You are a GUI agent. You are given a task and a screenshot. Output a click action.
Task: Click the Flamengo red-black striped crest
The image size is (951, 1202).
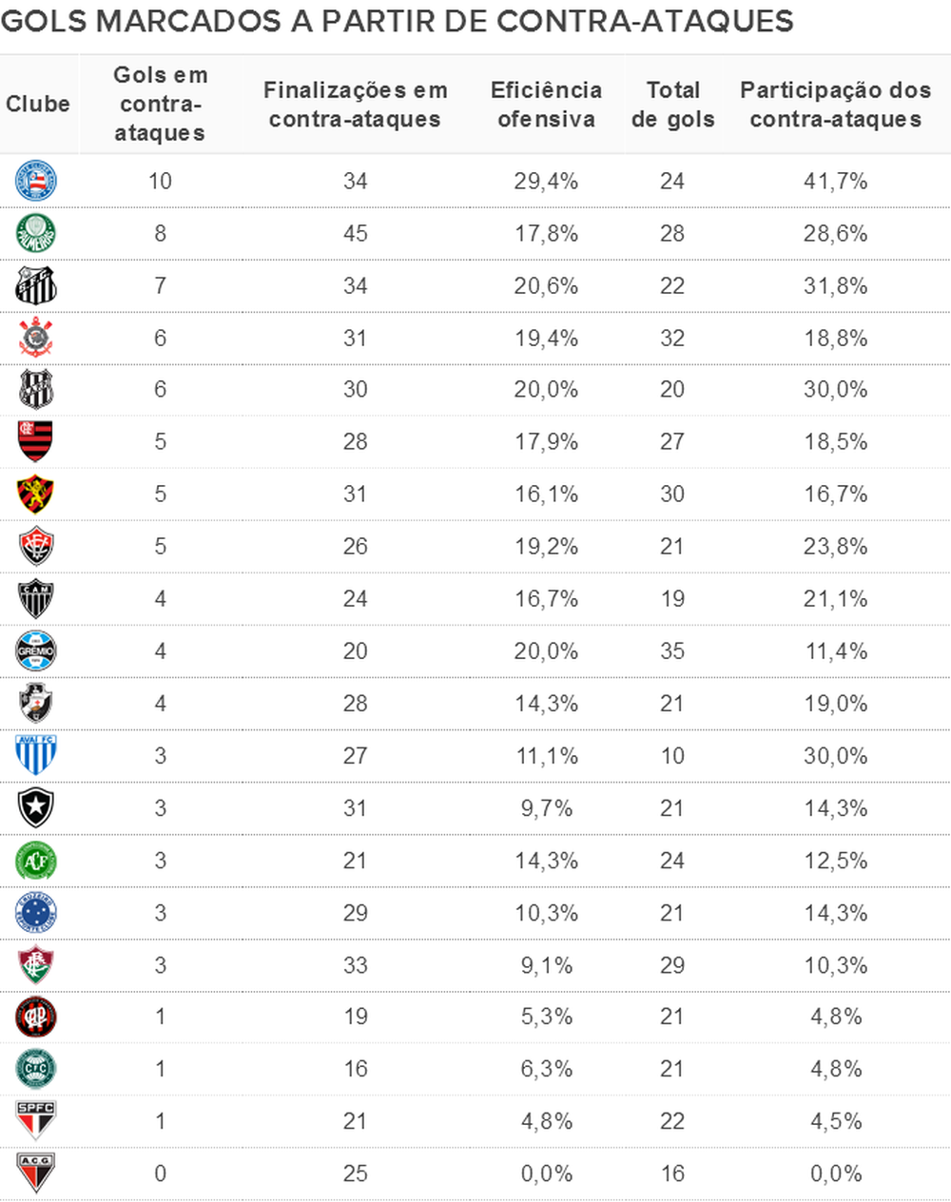(x=36, y=441)
